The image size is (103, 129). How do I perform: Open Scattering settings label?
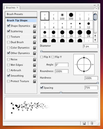pyautogui.click(x=17, y=31)
